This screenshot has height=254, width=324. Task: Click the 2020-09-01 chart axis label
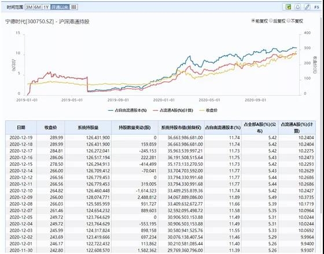(256, 100)
